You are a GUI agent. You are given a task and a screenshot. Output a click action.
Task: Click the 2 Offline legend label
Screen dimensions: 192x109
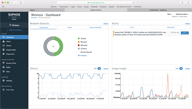click(84, 49)
